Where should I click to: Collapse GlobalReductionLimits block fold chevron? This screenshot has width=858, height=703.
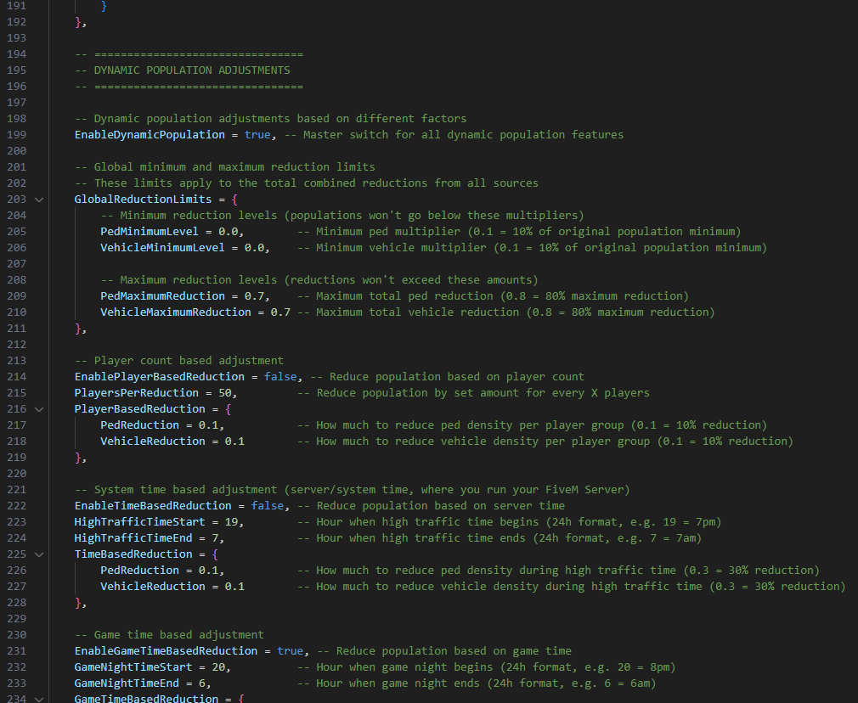click(x=39, y=200)
